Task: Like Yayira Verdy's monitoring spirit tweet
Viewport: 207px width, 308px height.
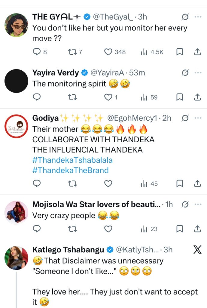Action: coord(108,97)
